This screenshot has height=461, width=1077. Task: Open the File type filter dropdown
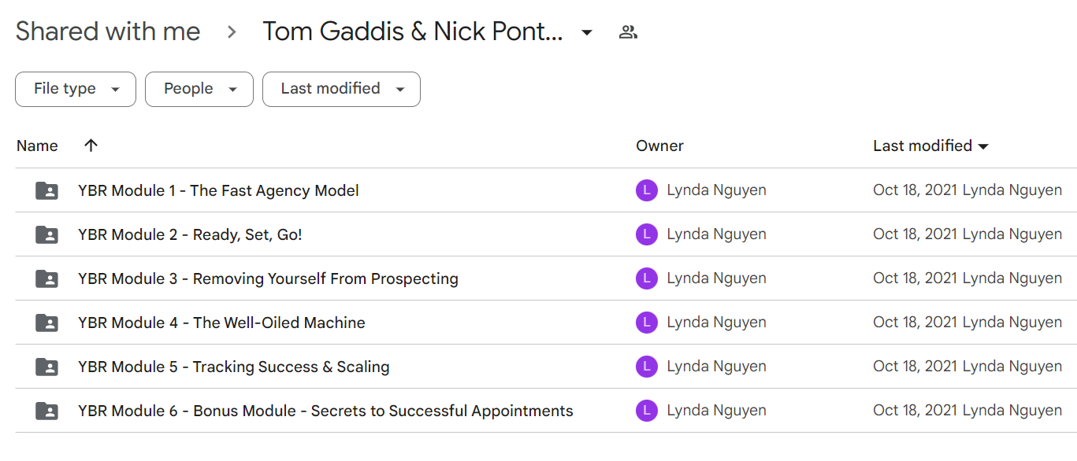tap(76, 89)
